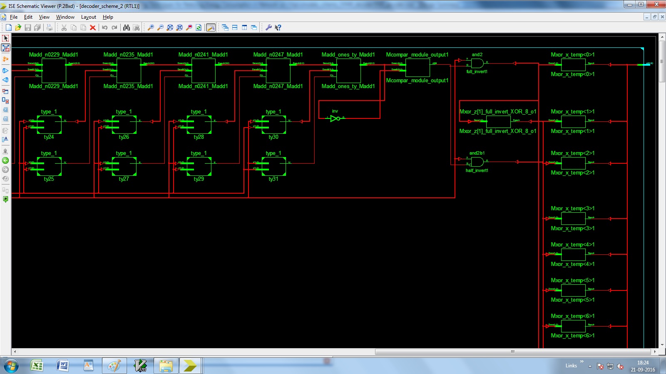Toggle the highlighted hammer tool icon
Viewport: 666px width, 374px height.
coord(211,27)
